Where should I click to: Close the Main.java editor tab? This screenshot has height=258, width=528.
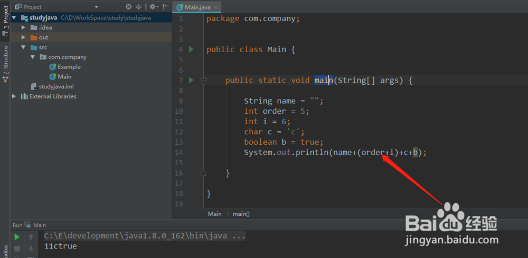(x=215, y=7)
